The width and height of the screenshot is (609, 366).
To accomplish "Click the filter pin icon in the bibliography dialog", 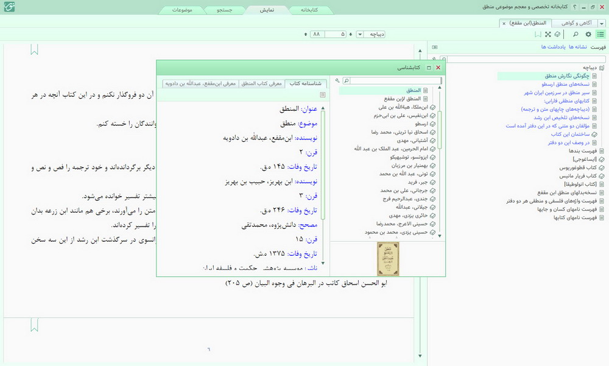I will point(337,80).
